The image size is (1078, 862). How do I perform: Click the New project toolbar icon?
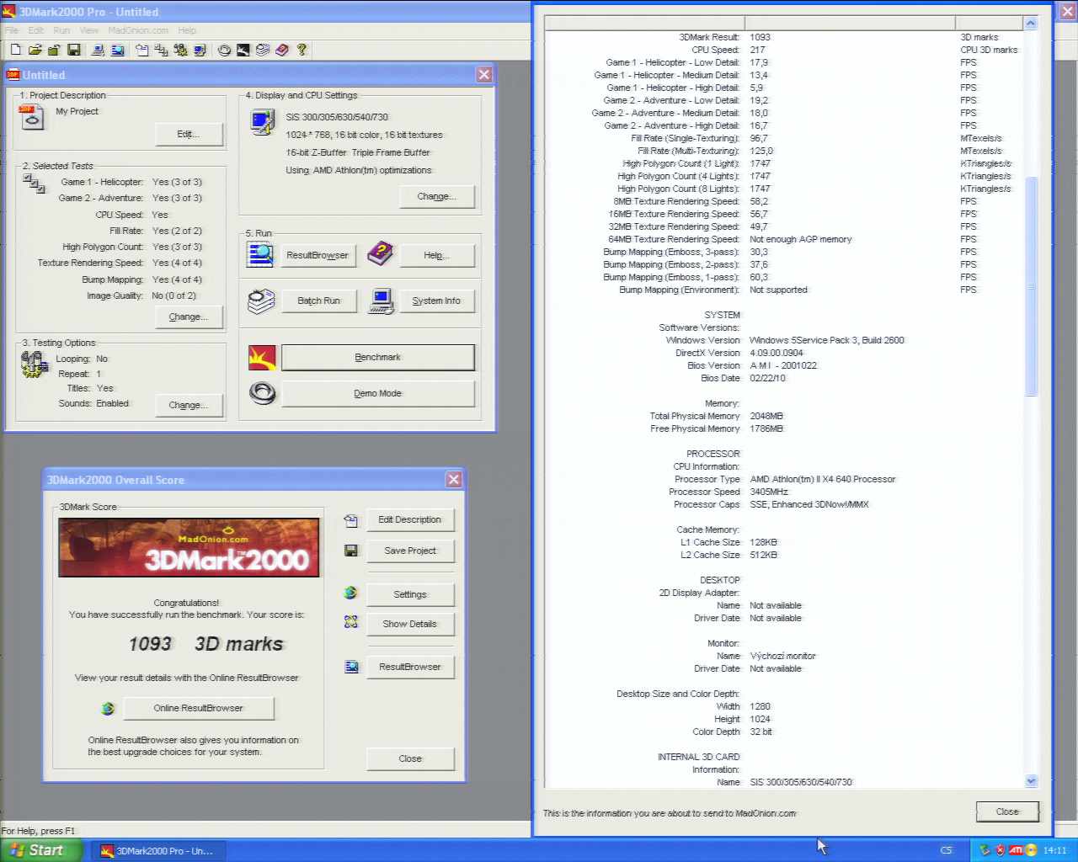[16, 51]
